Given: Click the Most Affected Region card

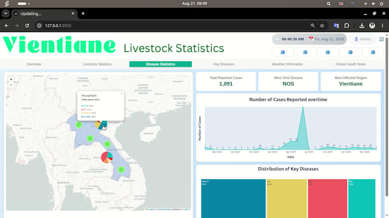Looking at the screenshot, I should [351, 82].
